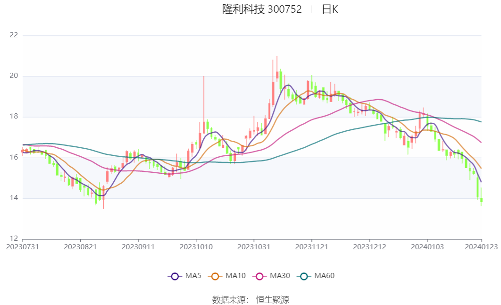Click the data source text 恒生聚源
This screenshot has height=305, width=501.
coord(273,300)
